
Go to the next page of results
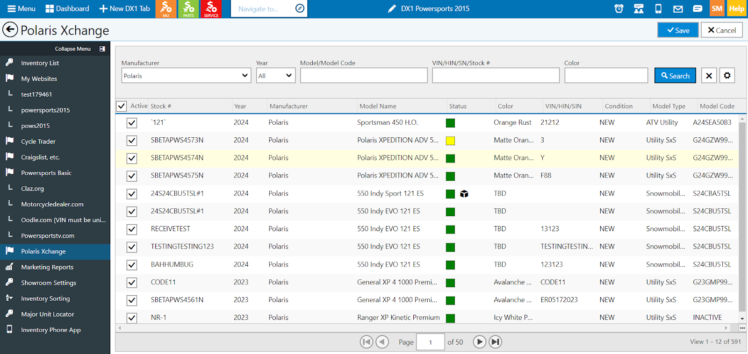click(479, 342)
